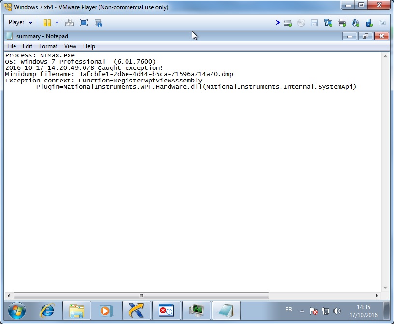
Task: Expand the arrow beside the pause button
Action: click(x=57, y=23)
